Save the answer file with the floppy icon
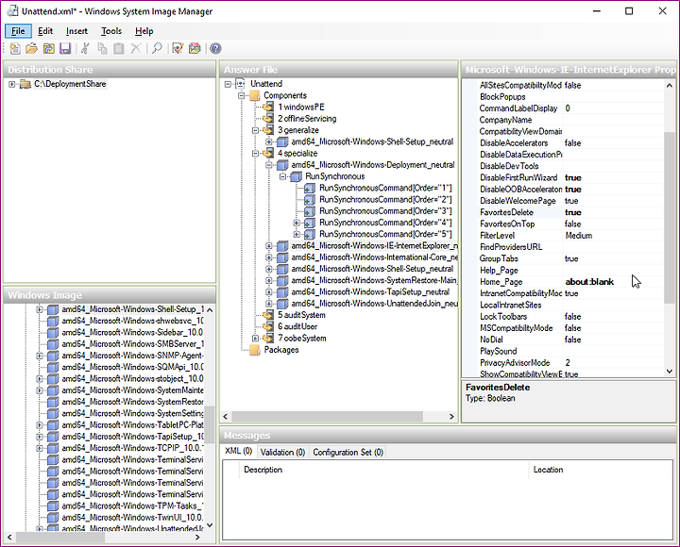The height and width of the screenshot is (547, 680). [65, 48]
